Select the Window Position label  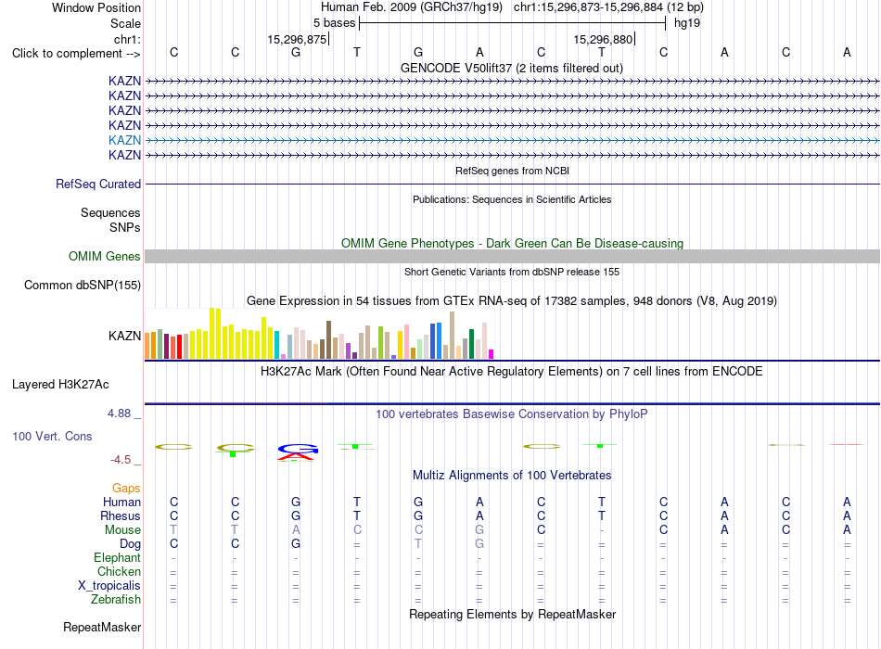(x=96, y=7)
